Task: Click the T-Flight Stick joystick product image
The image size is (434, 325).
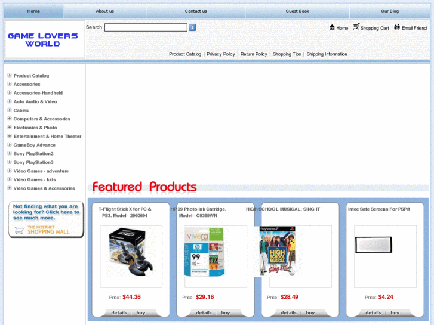Action: 131,252
